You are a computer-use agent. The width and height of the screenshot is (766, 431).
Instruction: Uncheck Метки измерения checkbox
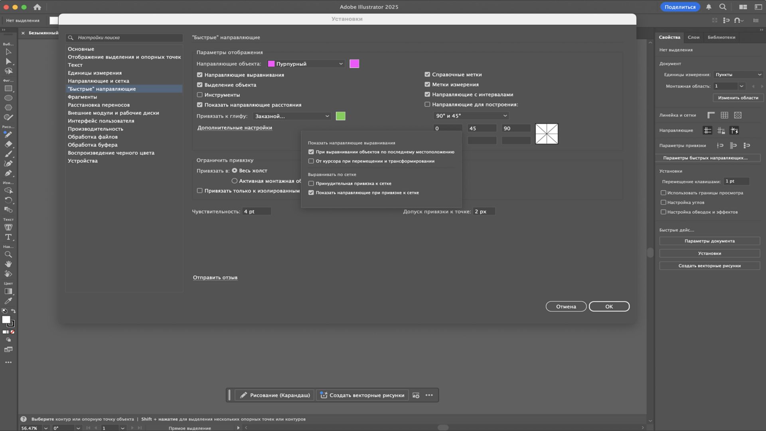(427, 85)
